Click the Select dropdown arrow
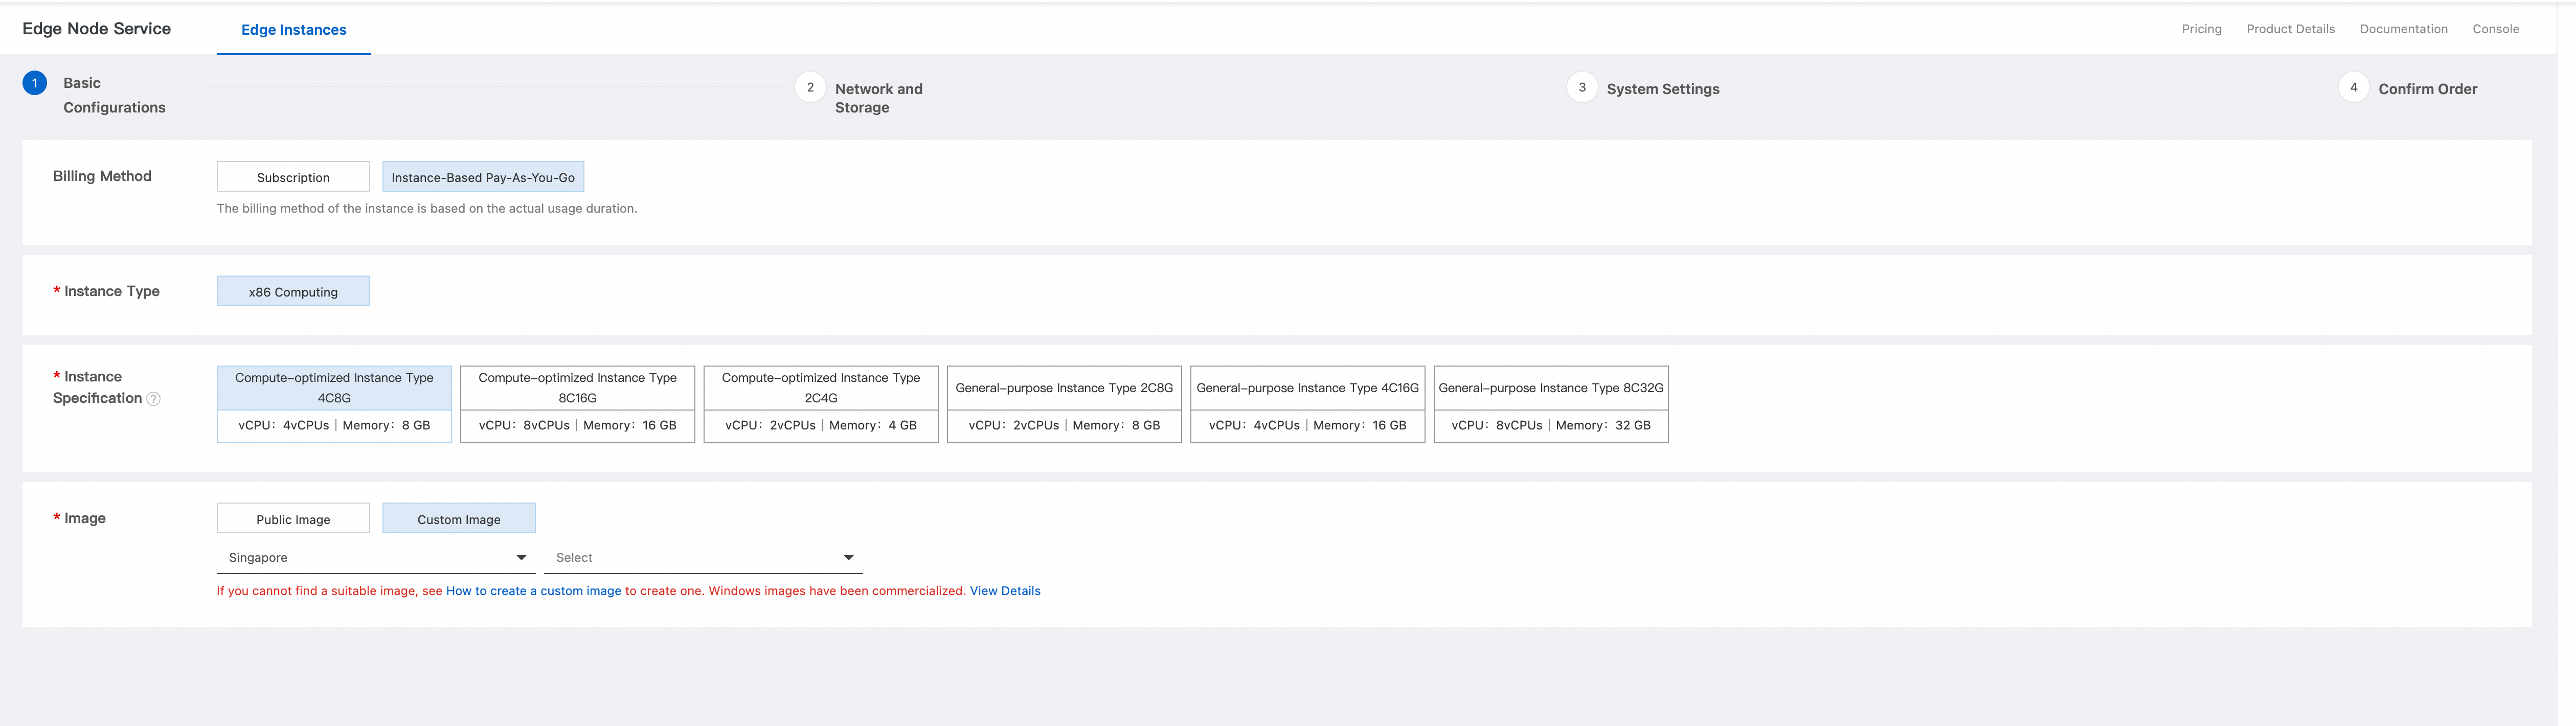Image resolution: width=2576 pixels, height=726 pixels. (x=848, y=558)
